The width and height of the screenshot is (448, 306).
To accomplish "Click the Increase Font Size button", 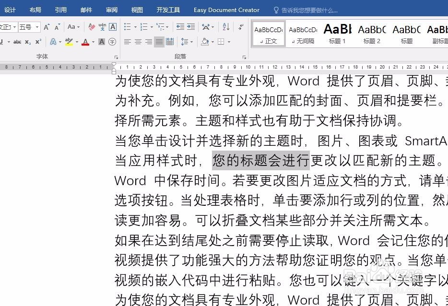I will pyautogui.click(x=47, y=27).
